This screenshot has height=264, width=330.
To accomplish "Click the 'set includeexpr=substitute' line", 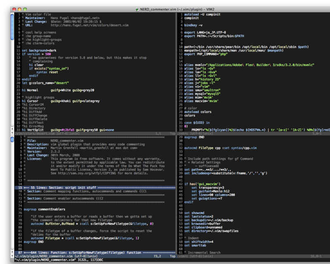I will [x=226, y=173].
